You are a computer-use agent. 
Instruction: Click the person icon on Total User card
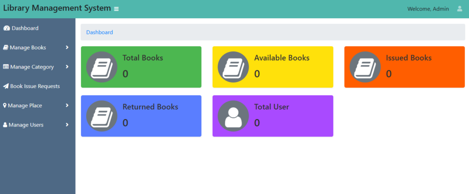(x=233, y=116)
